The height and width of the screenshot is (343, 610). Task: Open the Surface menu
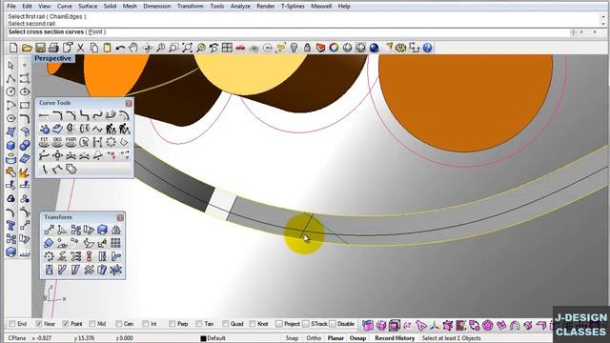coord(88,7)
